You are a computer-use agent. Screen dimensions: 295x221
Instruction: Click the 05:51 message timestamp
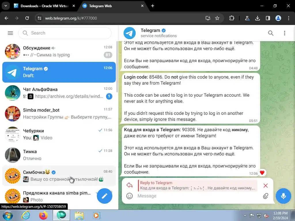(253, 121)
